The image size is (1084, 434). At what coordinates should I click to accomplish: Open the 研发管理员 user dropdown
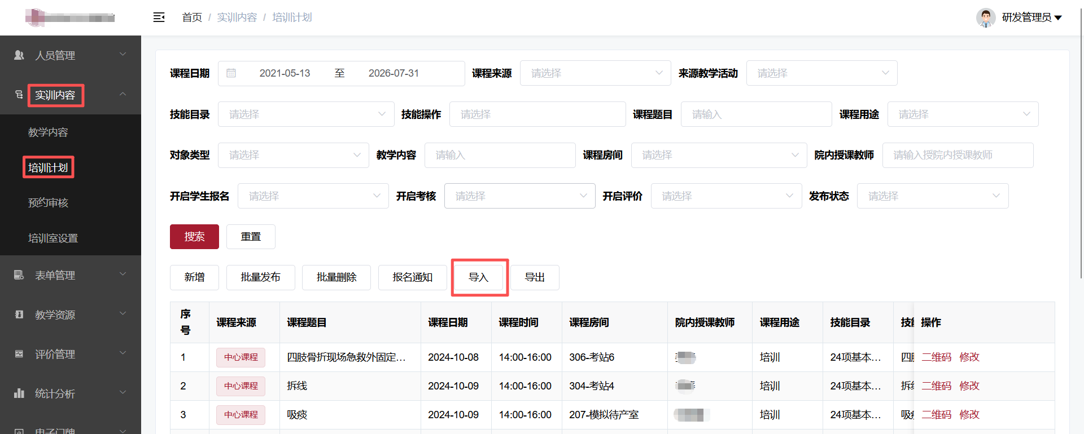[x=1031, y=17]
